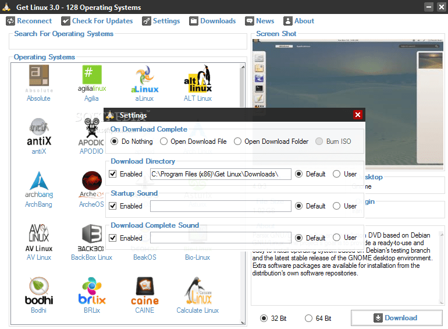Select the CAINE logo
The height and width of the screenshot is (329, 448).
[144, 291]
